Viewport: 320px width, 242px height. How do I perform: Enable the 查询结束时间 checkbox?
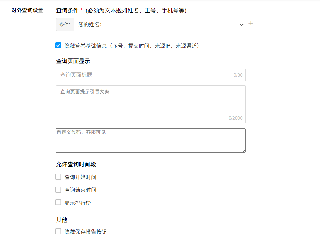tap(58, 190)
